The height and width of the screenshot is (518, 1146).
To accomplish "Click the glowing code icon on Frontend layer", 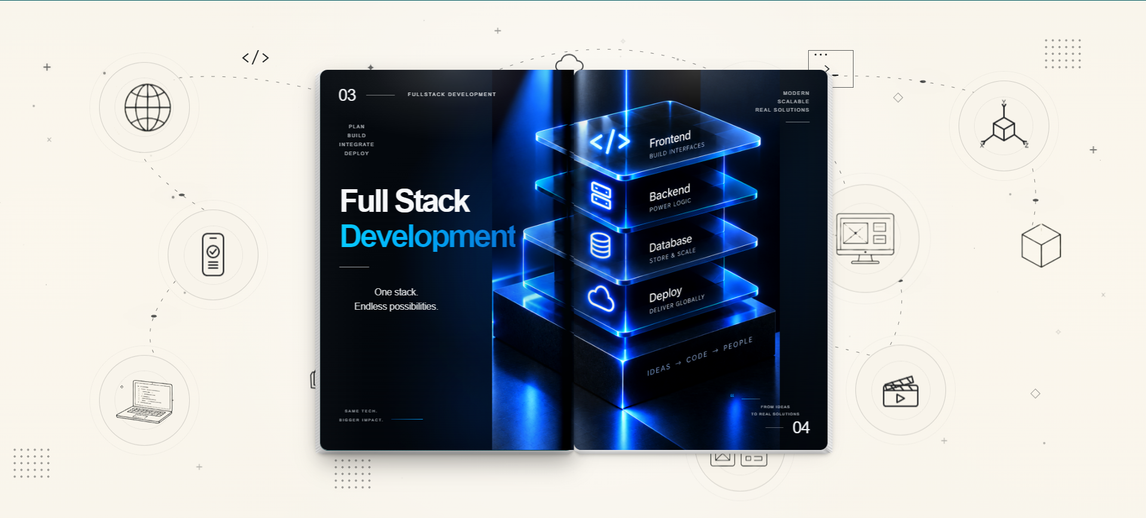I will 609,141.
